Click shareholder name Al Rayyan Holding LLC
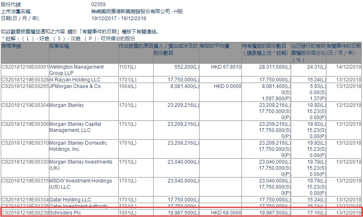363x217 pixels. coord(75,80)
